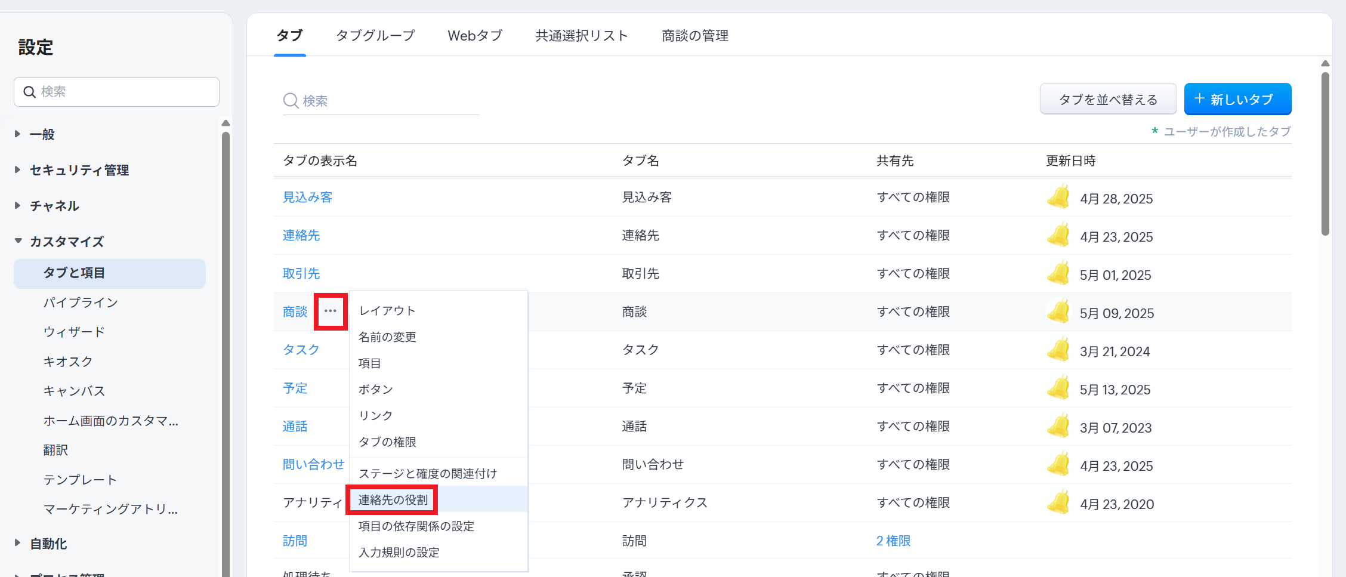Choose レイアウト in the 商談 menu
Image resolution: width=1346 pixels, height=577 pixels.
[x=387, y=311]
